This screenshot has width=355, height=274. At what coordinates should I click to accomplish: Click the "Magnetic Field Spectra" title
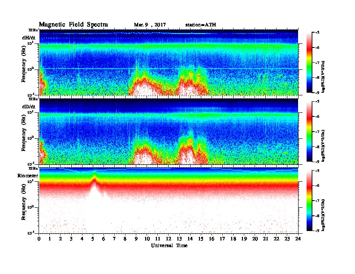click(74, 25)
